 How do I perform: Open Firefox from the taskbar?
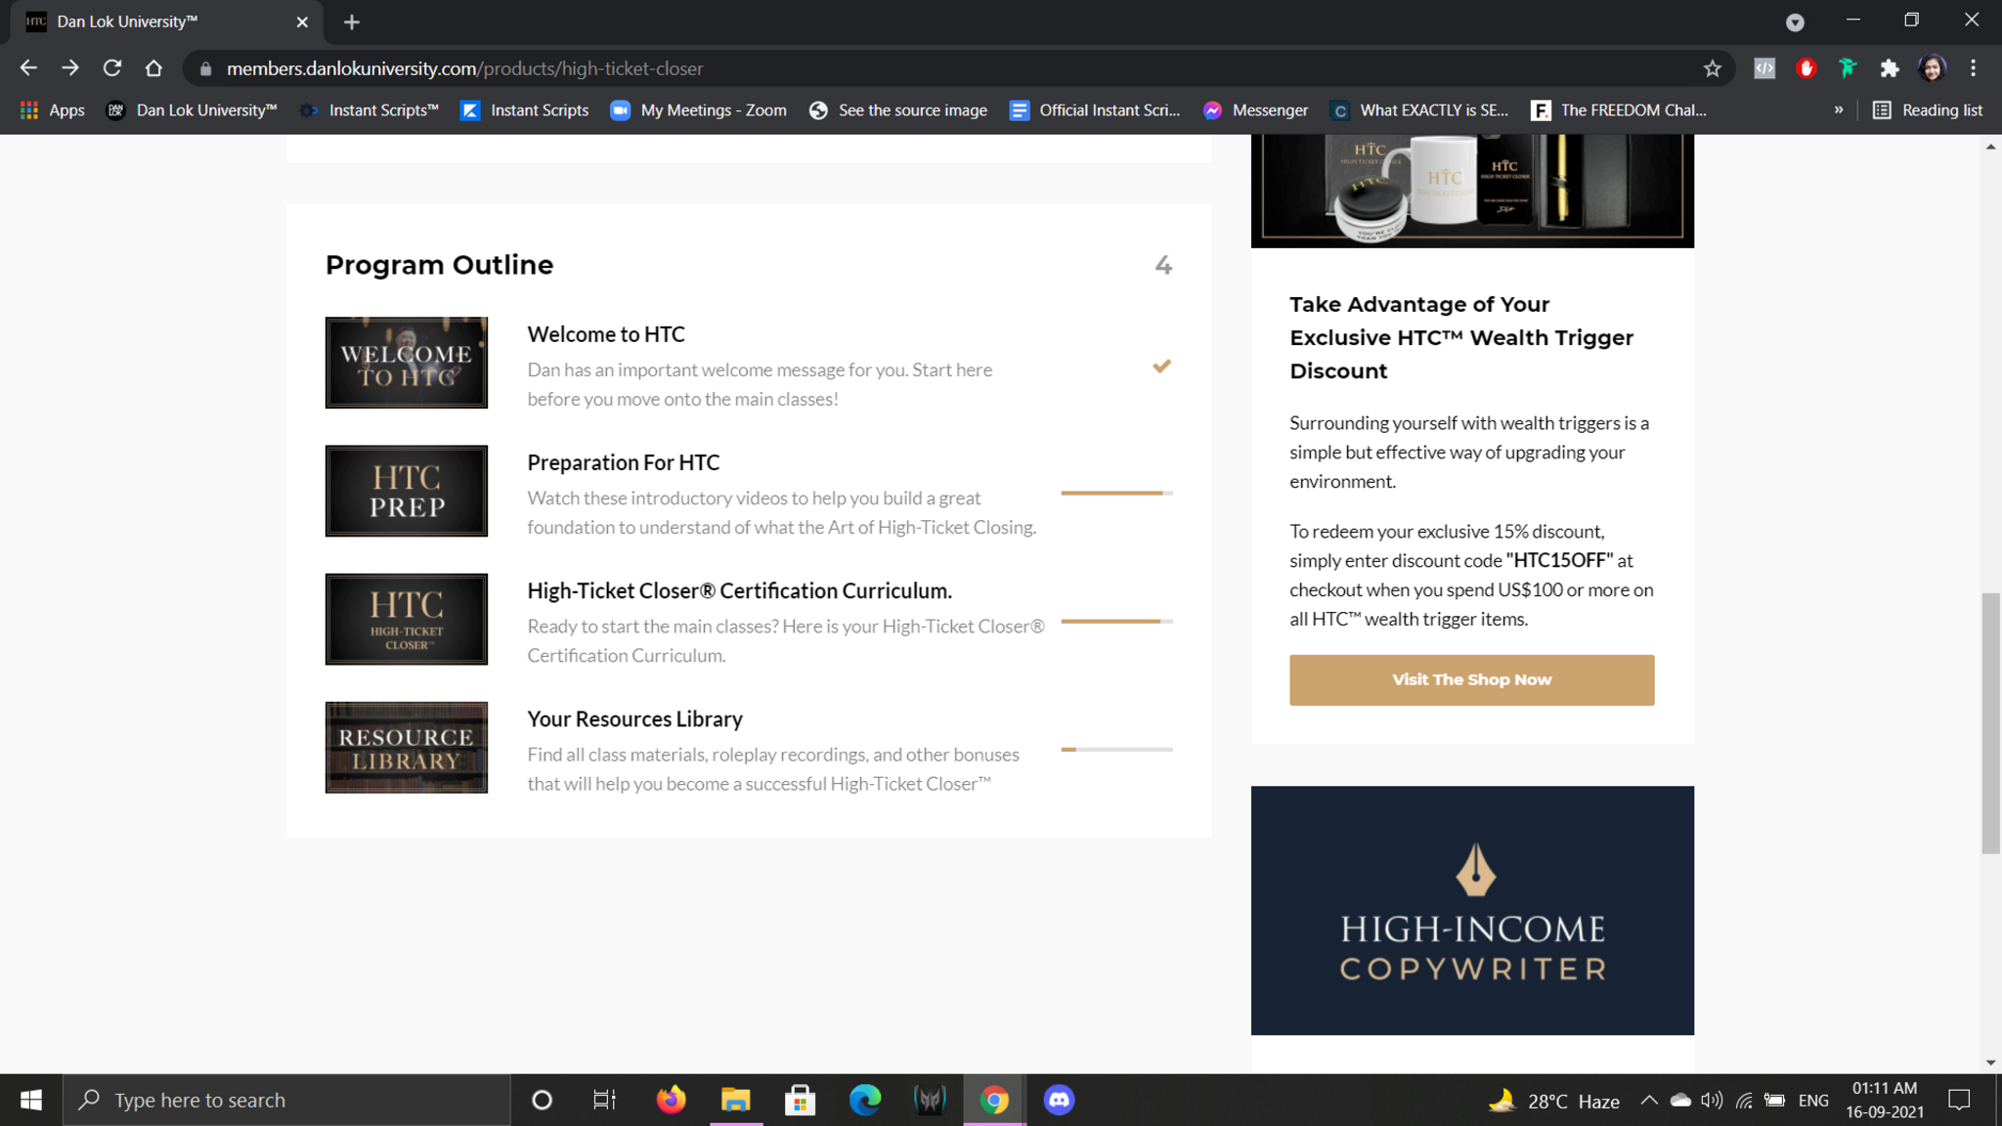(x=671, y=1100)
